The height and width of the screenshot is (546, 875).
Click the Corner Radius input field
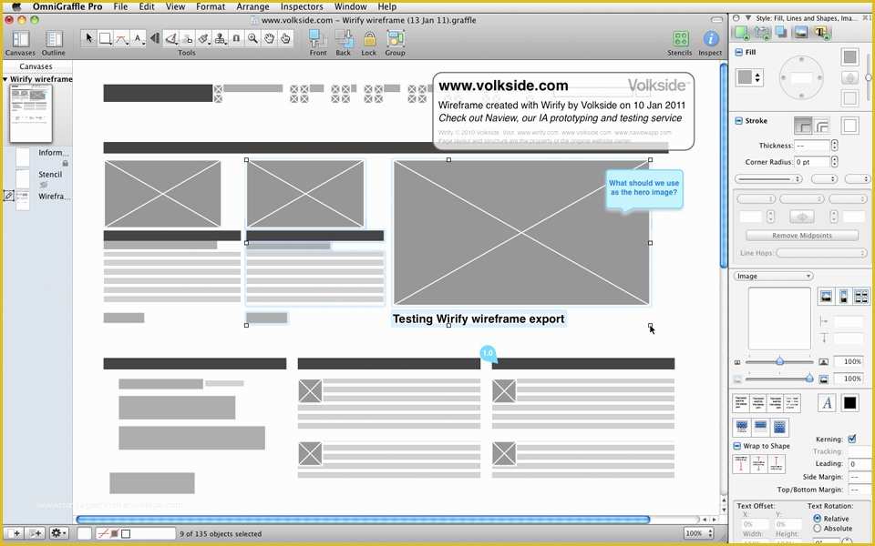click(812, 162)
